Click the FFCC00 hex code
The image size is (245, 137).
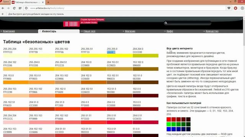[34, 65]
